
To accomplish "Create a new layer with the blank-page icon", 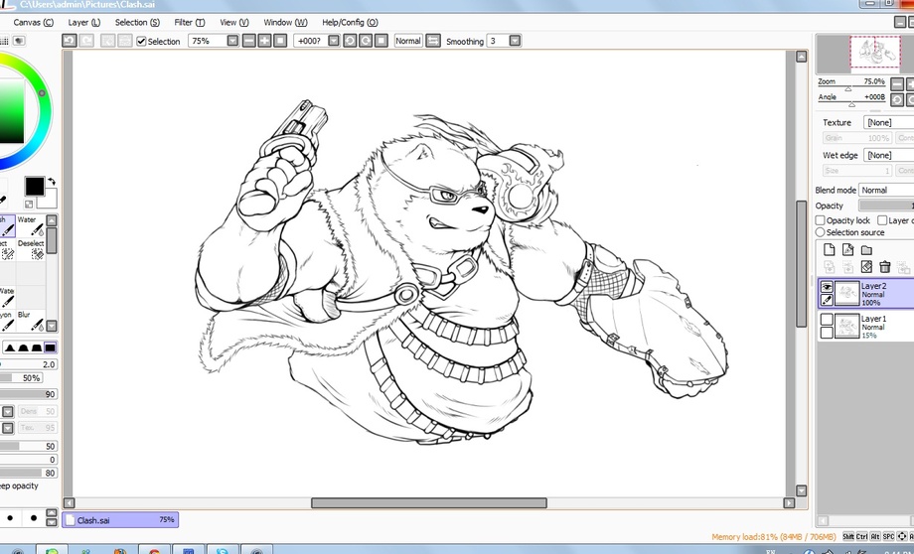I will click(829, 250).
